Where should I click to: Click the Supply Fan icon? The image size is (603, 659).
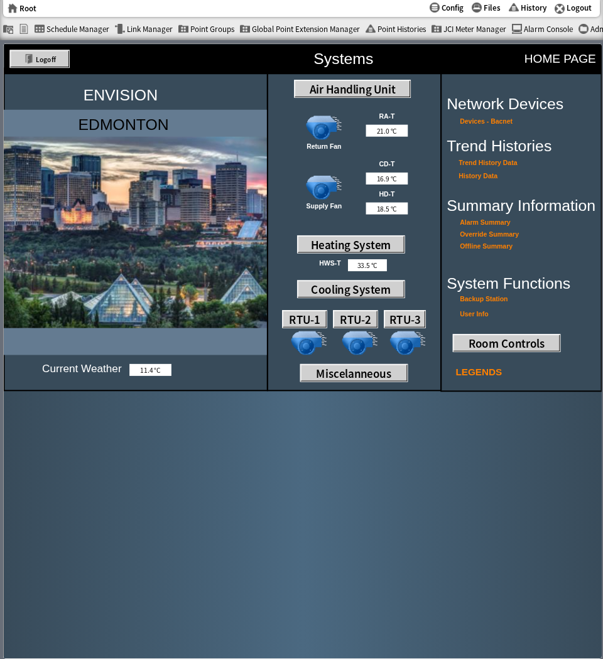pyautogui.click(x=323, y=187)
